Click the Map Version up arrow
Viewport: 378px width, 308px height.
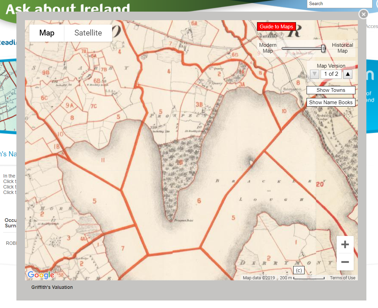[x=348, y=74]
